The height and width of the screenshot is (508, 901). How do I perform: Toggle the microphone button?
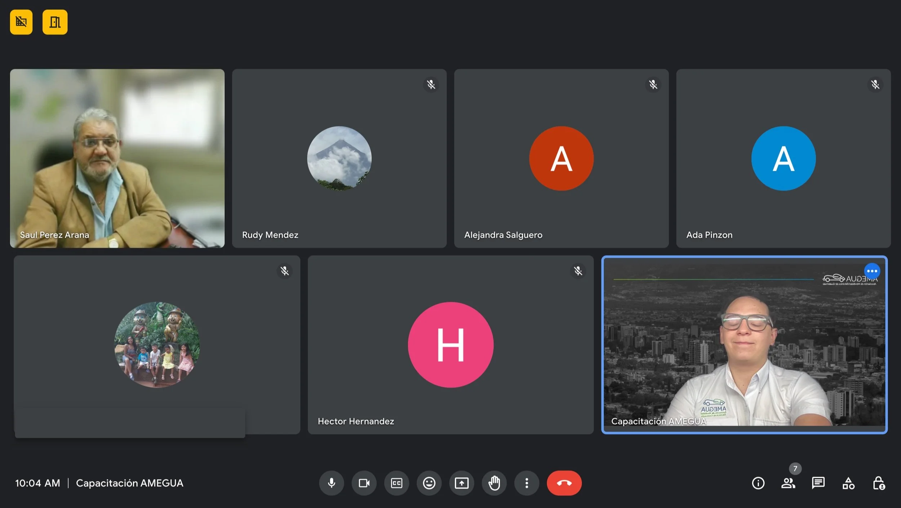click(x=331, y=483)
